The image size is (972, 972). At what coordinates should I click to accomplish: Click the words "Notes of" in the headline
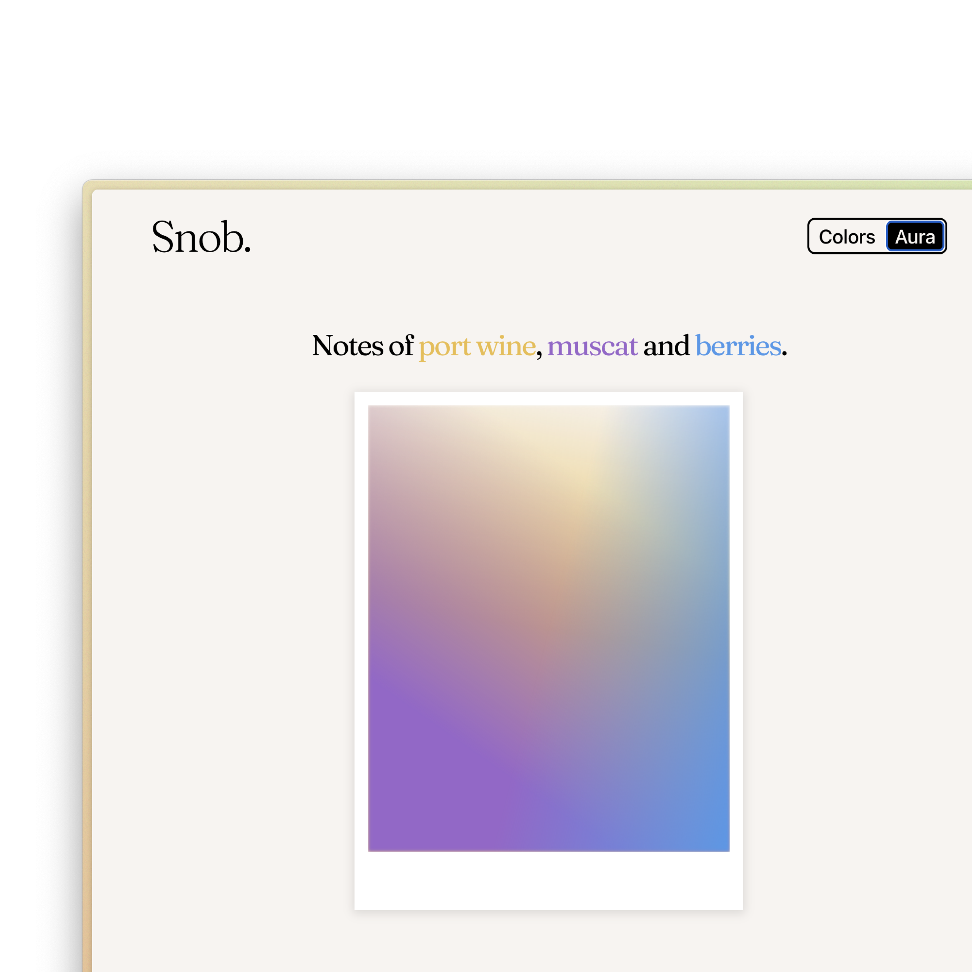tap(362, 346)
